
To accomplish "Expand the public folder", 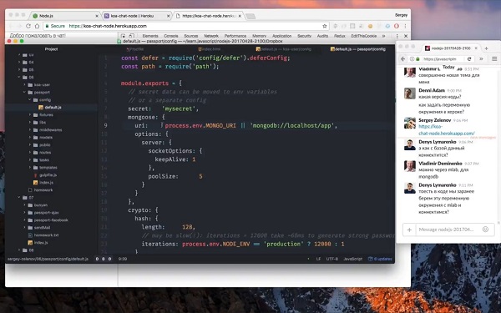I will (x=30, y=144).
